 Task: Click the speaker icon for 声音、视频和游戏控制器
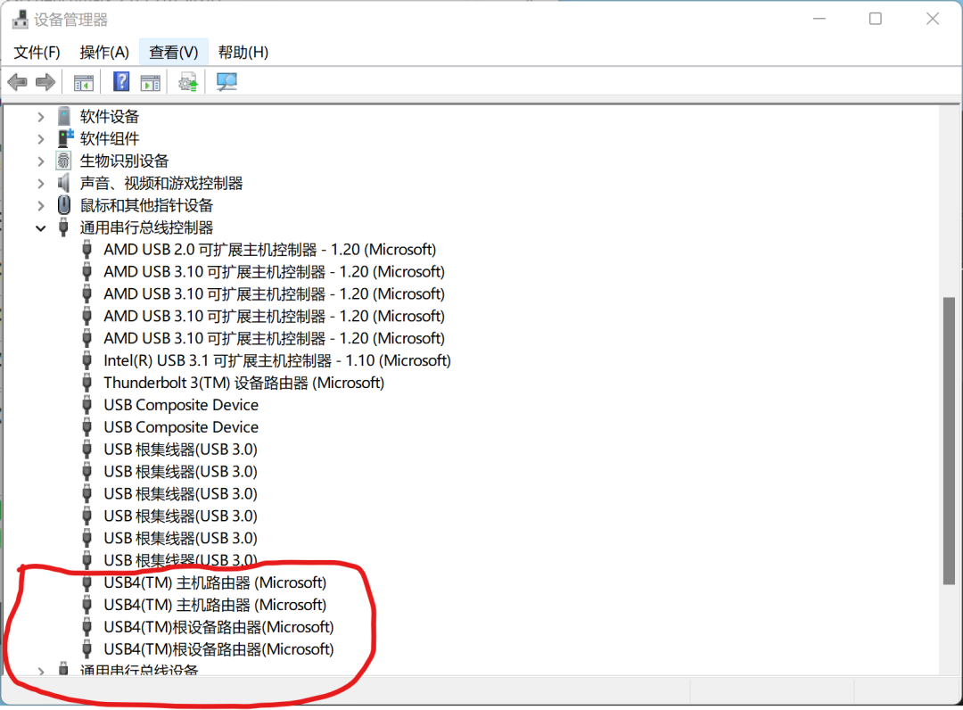click(x=63, y=183)
